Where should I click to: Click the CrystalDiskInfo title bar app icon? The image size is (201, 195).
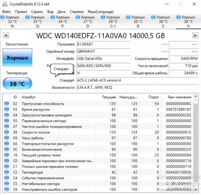[5, 4]
